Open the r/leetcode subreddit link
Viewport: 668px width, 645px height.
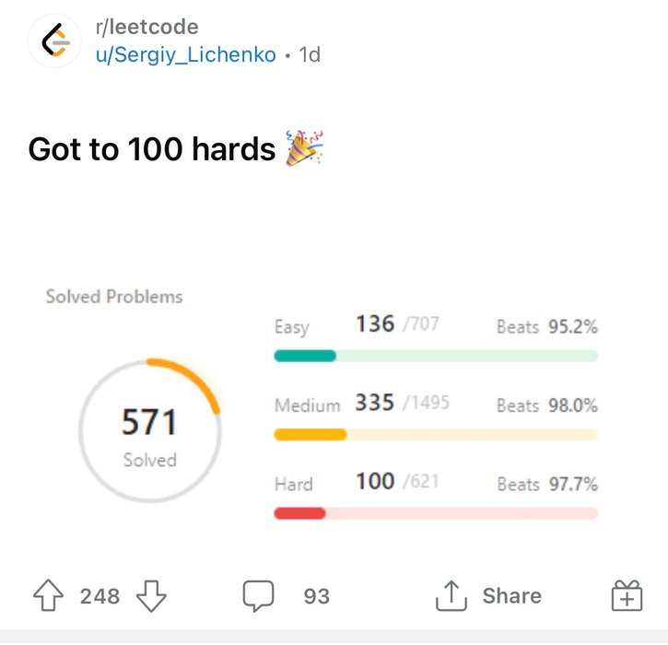click(147, 28)
